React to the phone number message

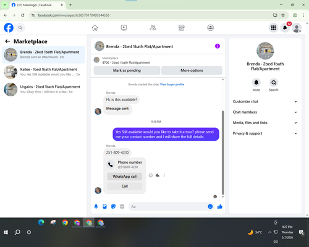[151, 175]
